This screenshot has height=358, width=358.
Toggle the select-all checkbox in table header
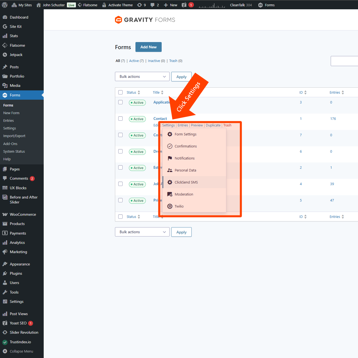pyautogui.click(x=120, y=92)
